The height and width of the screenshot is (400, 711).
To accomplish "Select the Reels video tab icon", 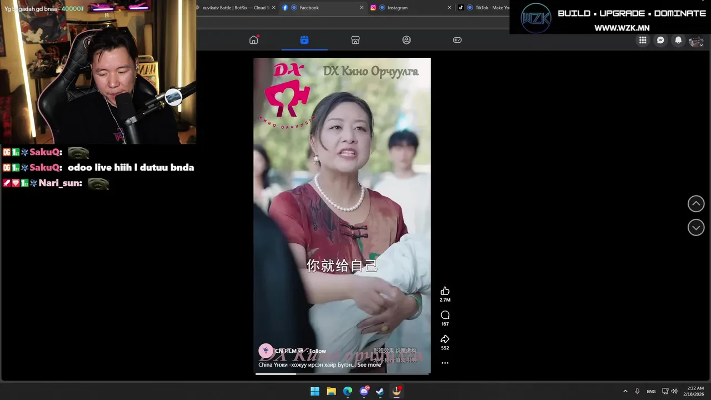I will [x=304, y=40].
